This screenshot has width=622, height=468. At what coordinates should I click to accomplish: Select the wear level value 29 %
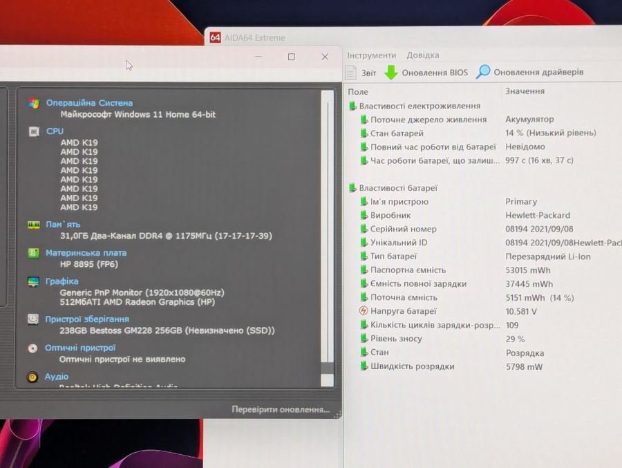tap(516, 339)
